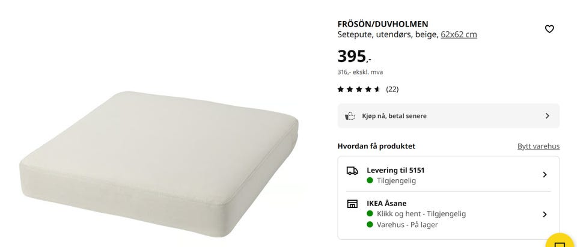Click the delivery truck icon

click(352, 171)
